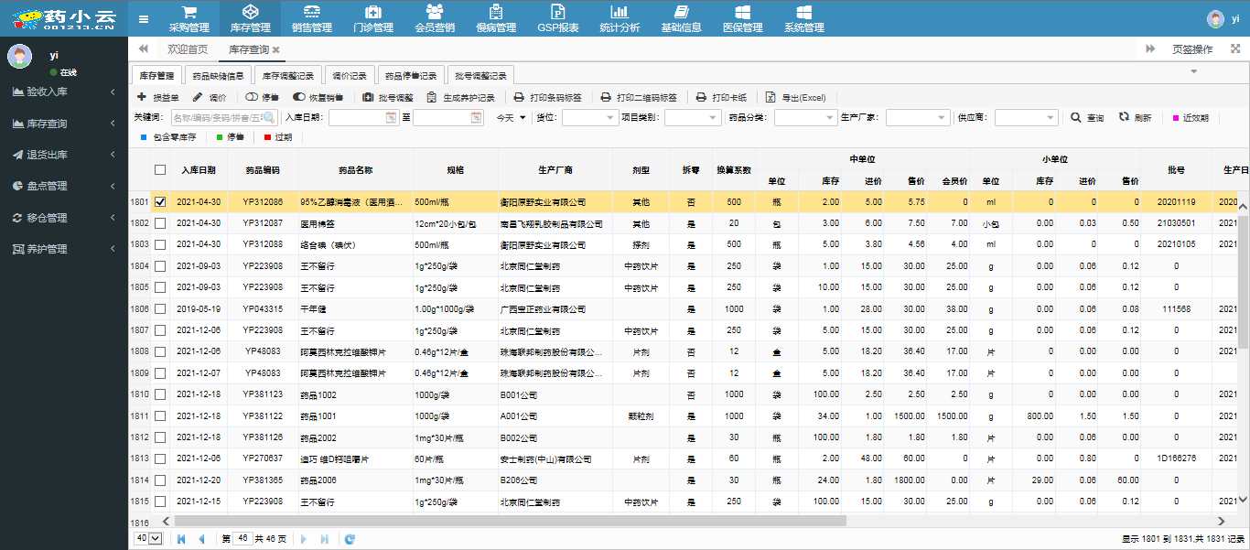The image size is (1250, 550).
Task: Collapse the sidebar with hamburger menu icon
Action: tap(144, 19)
